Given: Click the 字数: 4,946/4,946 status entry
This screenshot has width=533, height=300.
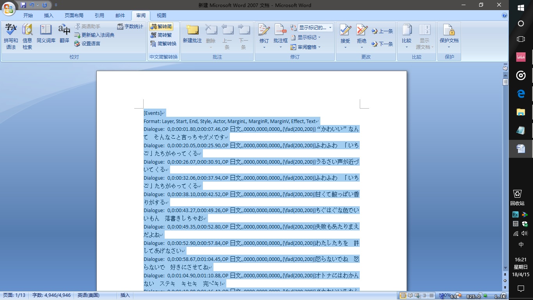Looking at the screenshot, I should point(52,295).
